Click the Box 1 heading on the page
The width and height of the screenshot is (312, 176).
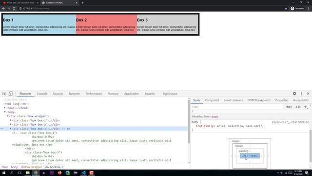(8, 20)
